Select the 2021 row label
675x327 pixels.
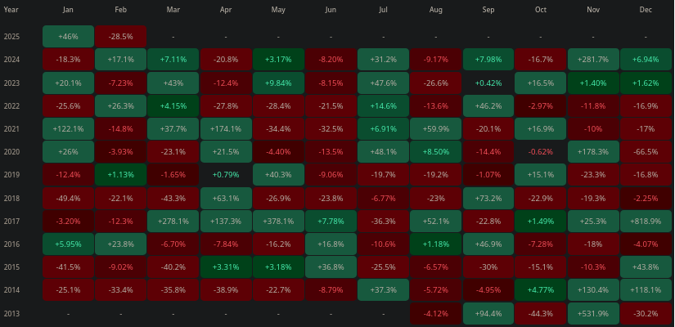(11, 128)
